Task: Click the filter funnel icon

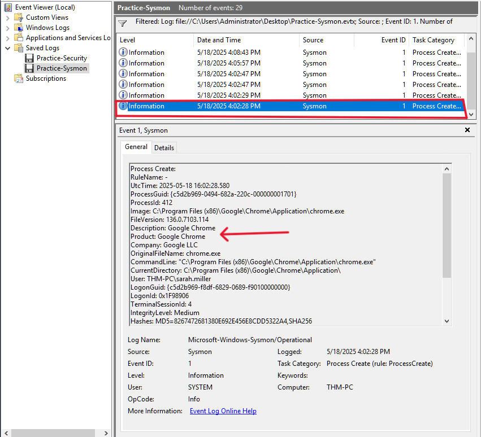Action: coord(123,23)
